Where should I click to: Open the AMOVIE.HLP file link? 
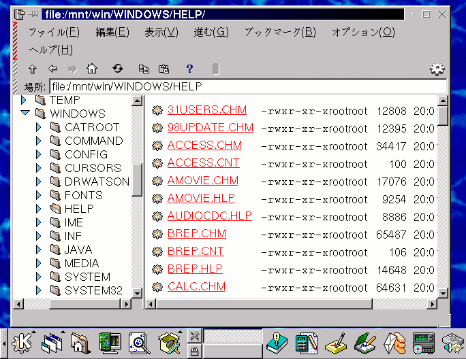201,198
